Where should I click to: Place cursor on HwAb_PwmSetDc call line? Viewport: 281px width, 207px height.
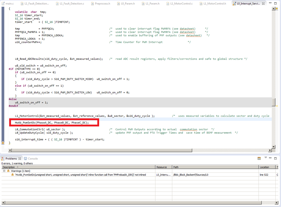(52, 123)
